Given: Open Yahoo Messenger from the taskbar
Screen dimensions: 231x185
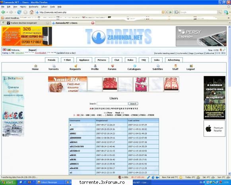Looking at the screenshot, I should coord(50,182).
